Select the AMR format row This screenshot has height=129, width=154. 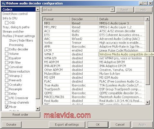[94, 46]
